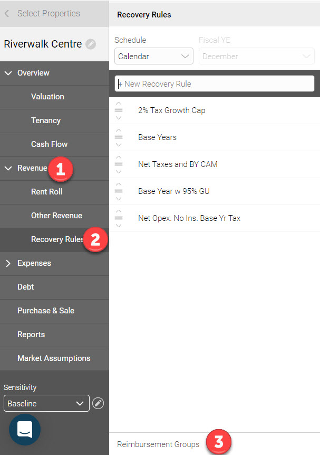Expand the Expenses section
Image resolution: width=320 pixels, height=455 pixels.
(x=8, y=263)
